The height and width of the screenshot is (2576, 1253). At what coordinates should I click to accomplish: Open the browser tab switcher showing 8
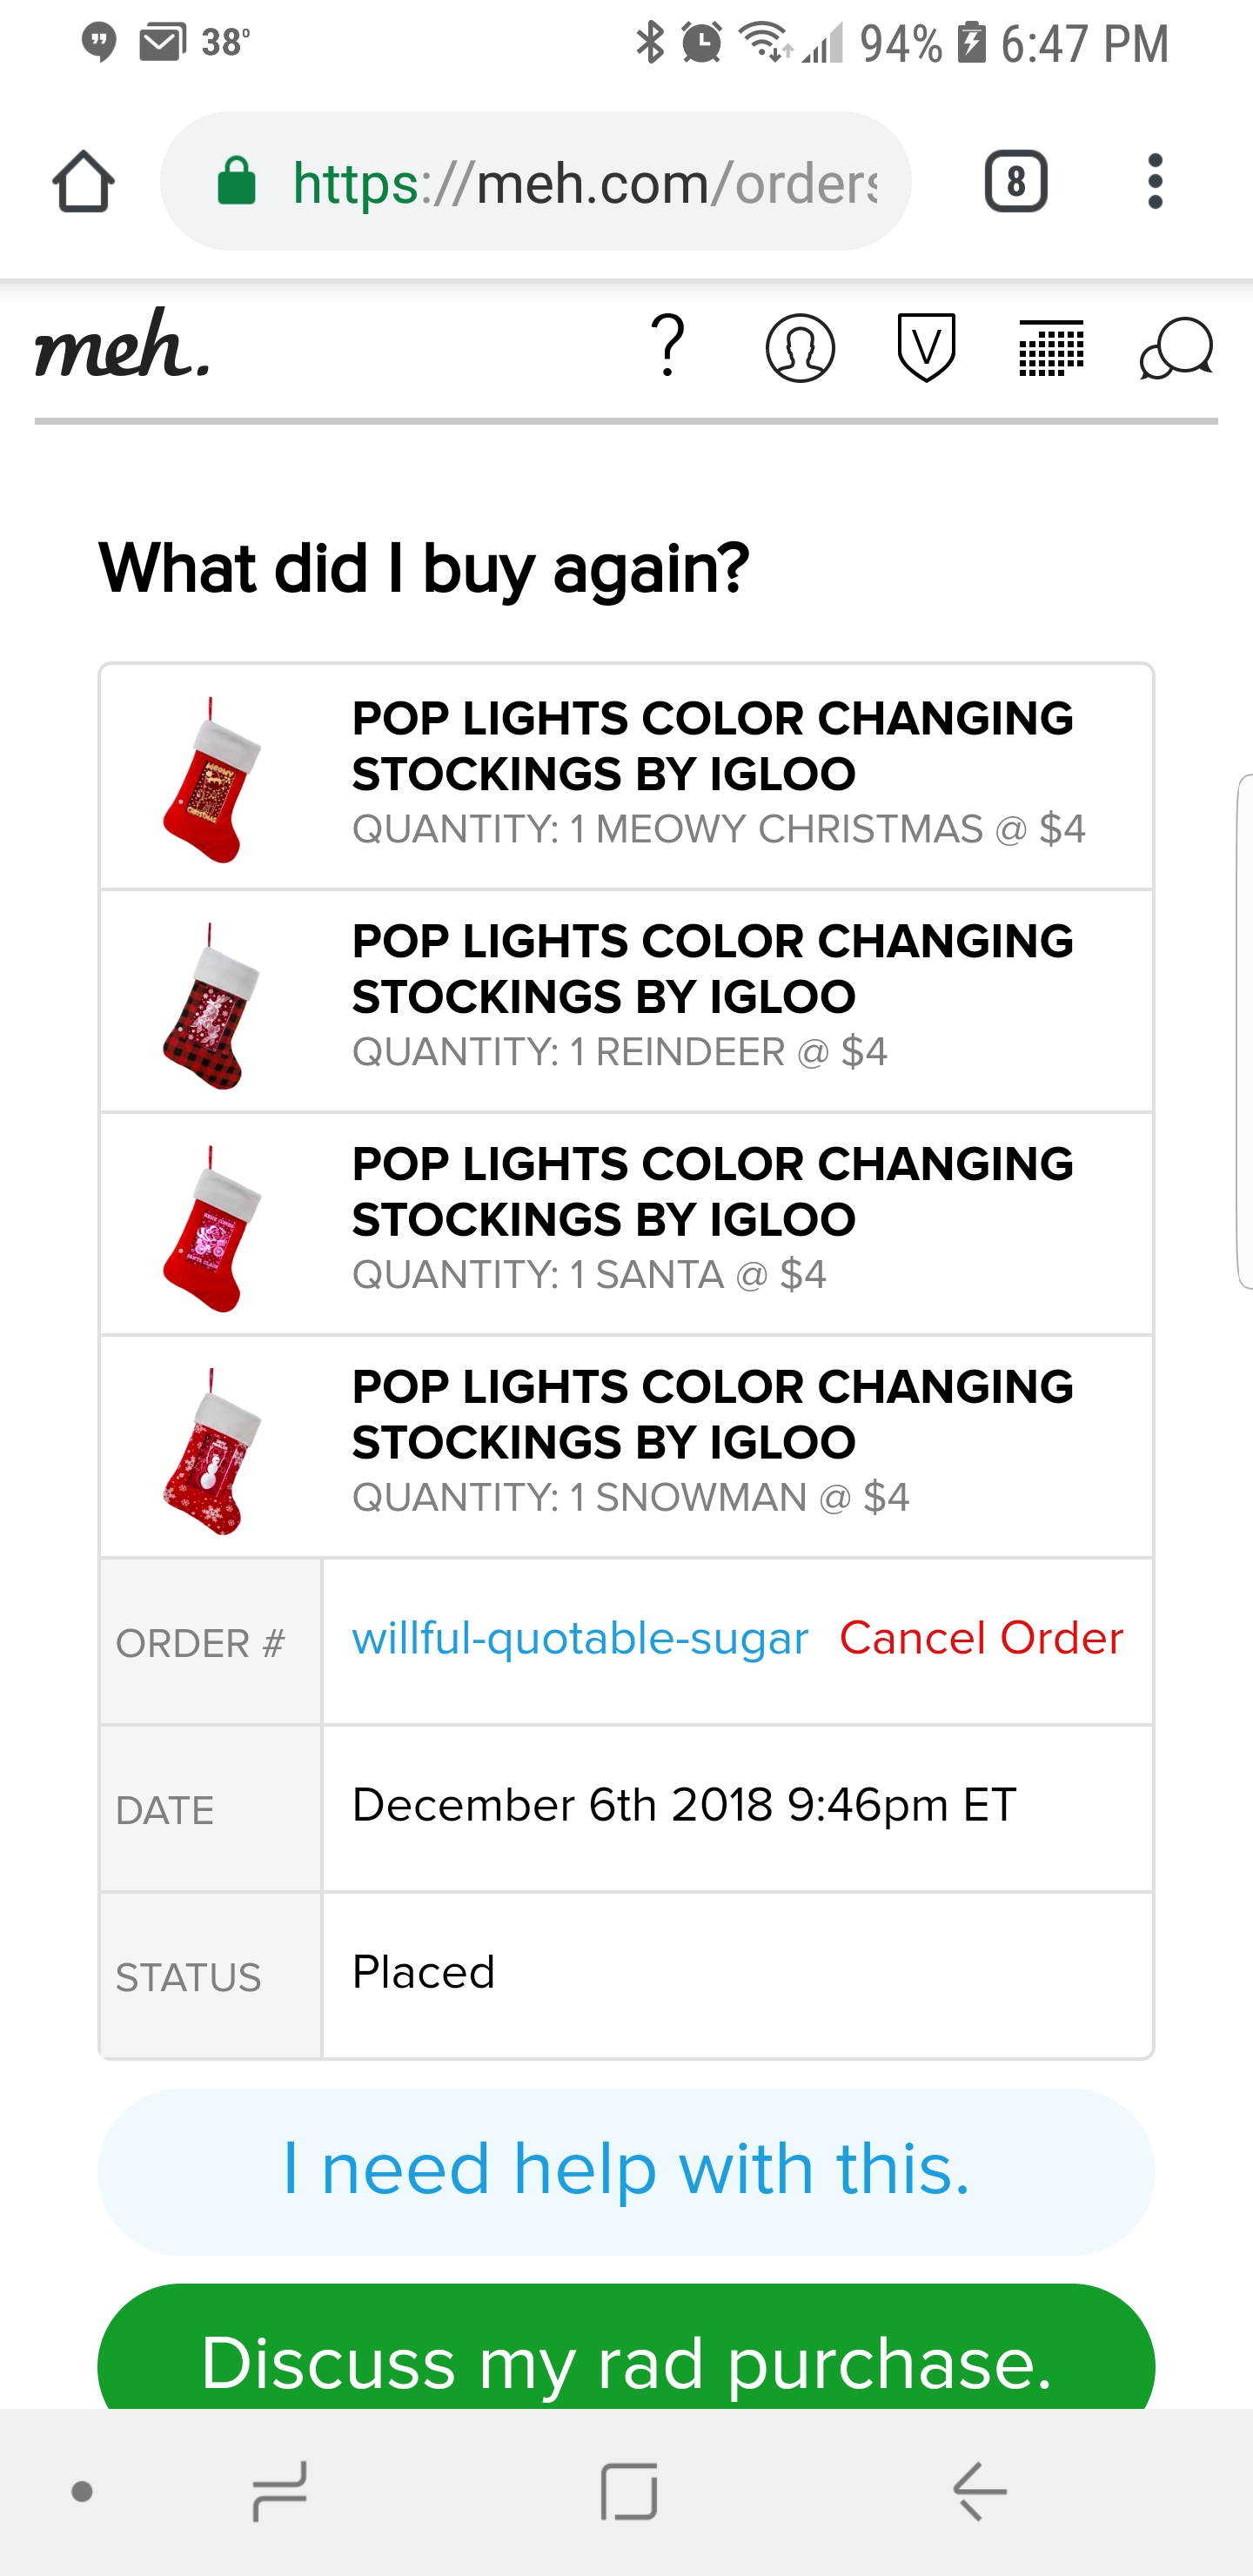click(x=1015, y=182)
